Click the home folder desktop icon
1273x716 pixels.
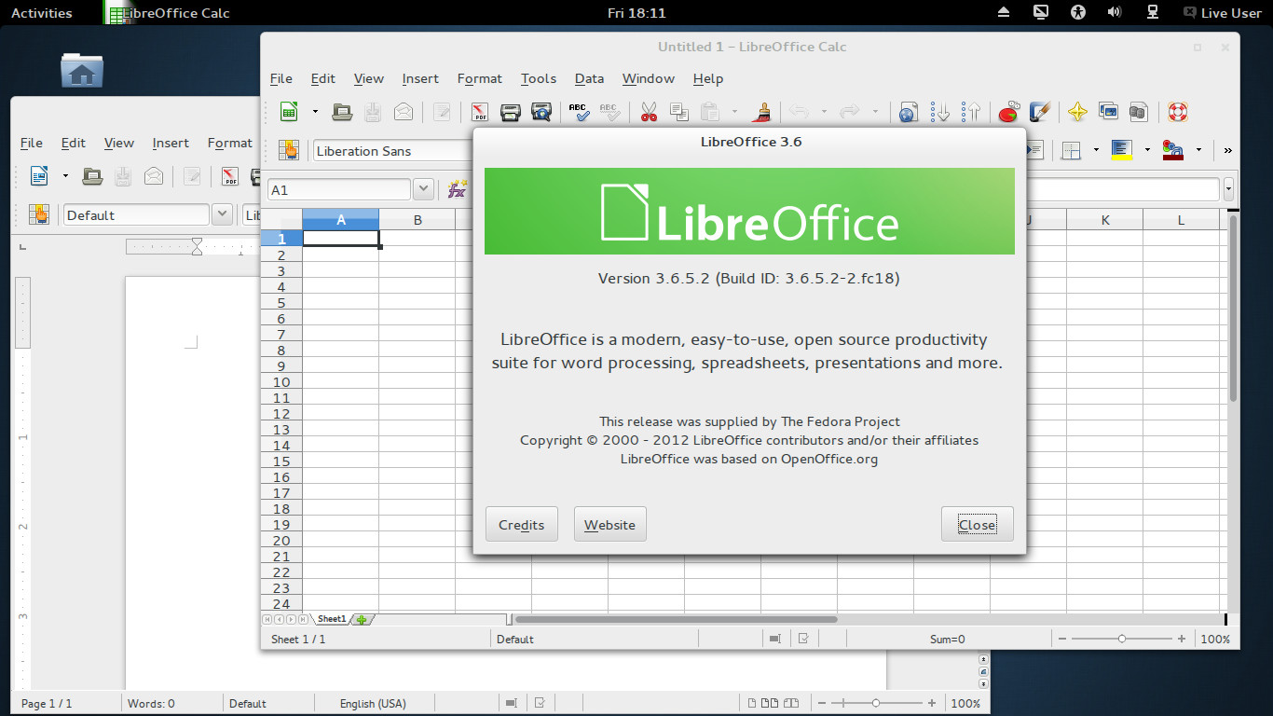pyautogui.click(x=82, y=71)
